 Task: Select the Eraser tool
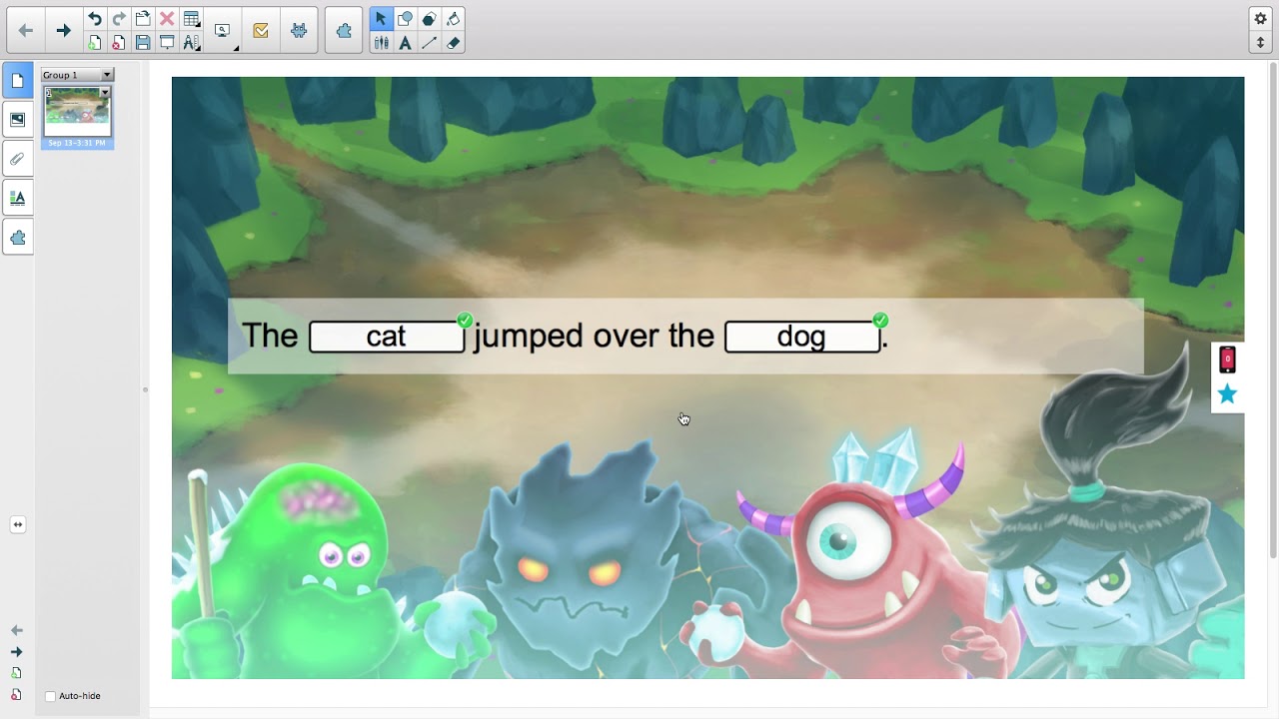(454, 43)
